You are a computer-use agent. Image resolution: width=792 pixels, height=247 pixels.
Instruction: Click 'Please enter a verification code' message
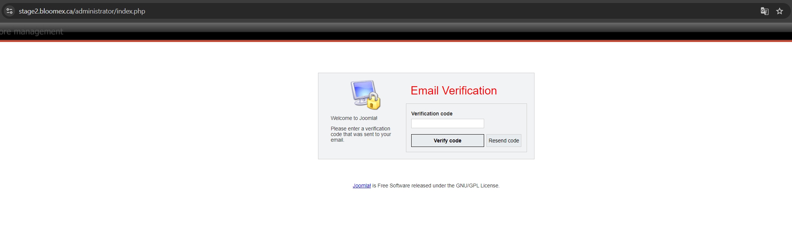pyautogui.click(x=361, y=134)
